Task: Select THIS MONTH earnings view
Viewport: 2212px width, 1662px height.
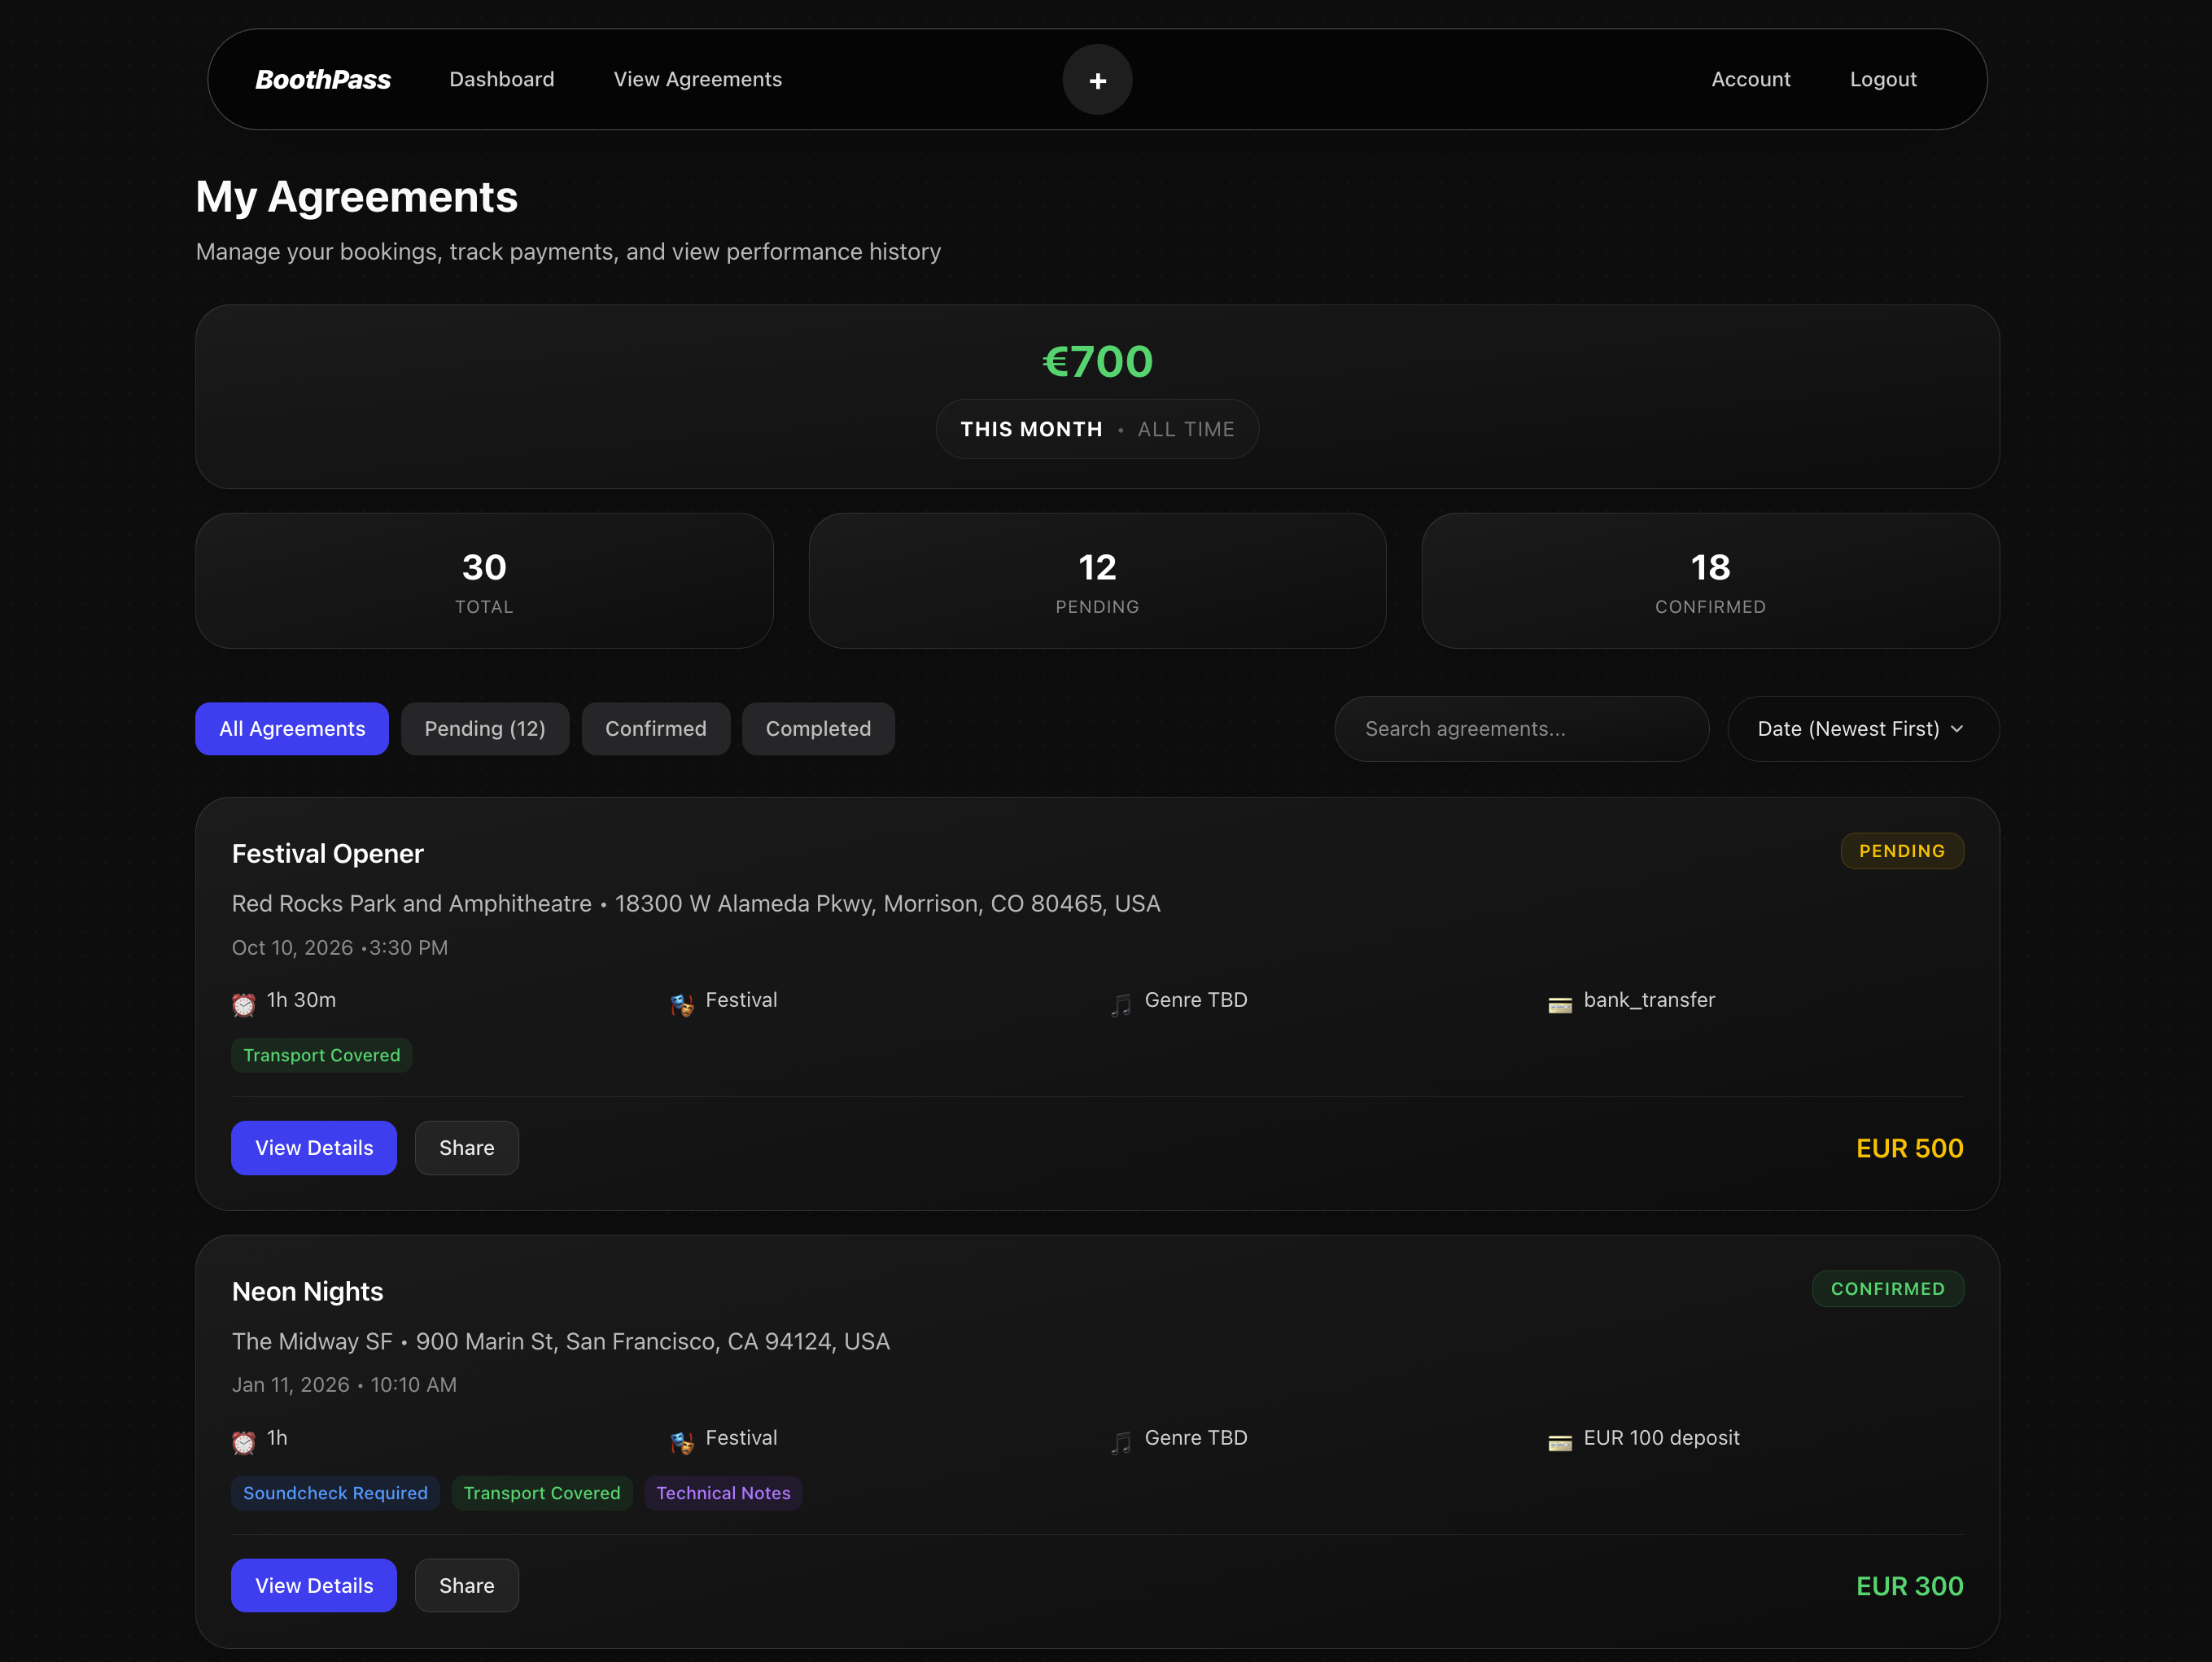Action: click(x=1031, y=428)
